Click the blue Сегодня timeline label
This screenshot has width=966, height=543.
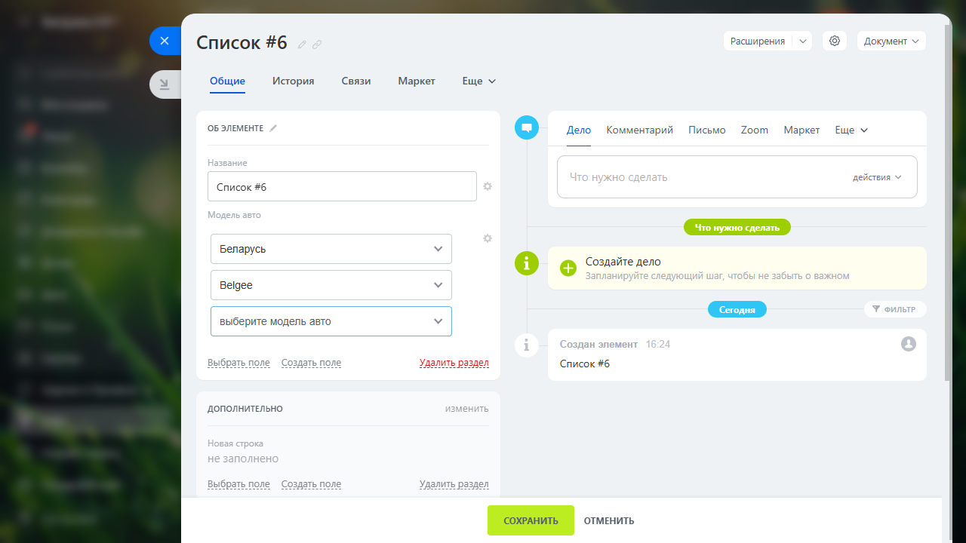737,309
